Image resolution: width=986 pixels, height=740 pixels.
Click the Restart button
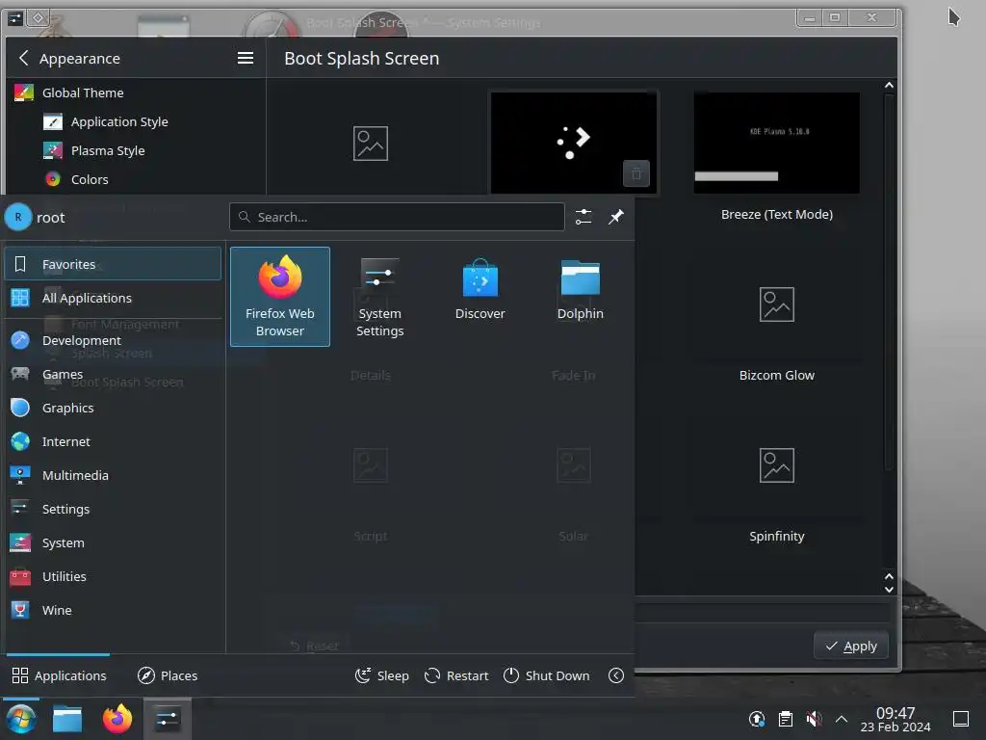[x=456, y=675]
